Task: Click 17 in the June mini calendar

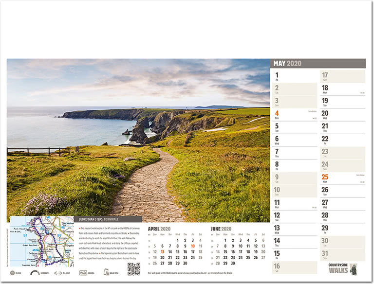Action: [x=241, y=252]
